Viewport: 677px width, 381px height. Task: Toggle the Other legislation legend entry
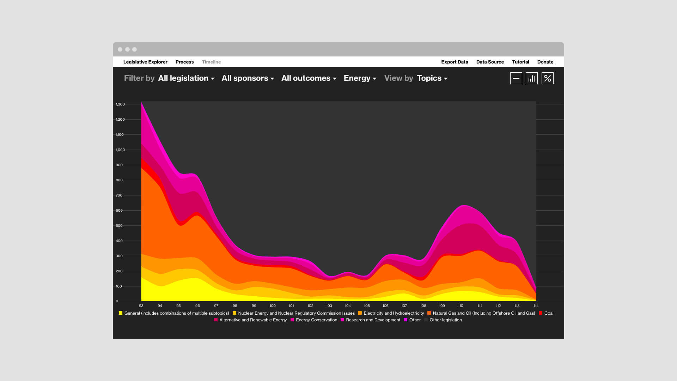(443, 320)
